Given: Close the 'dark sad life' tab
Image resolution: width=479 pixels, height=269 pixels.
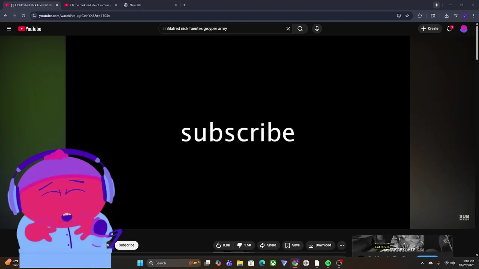Looking at the screenshot, I should (116, 5).
